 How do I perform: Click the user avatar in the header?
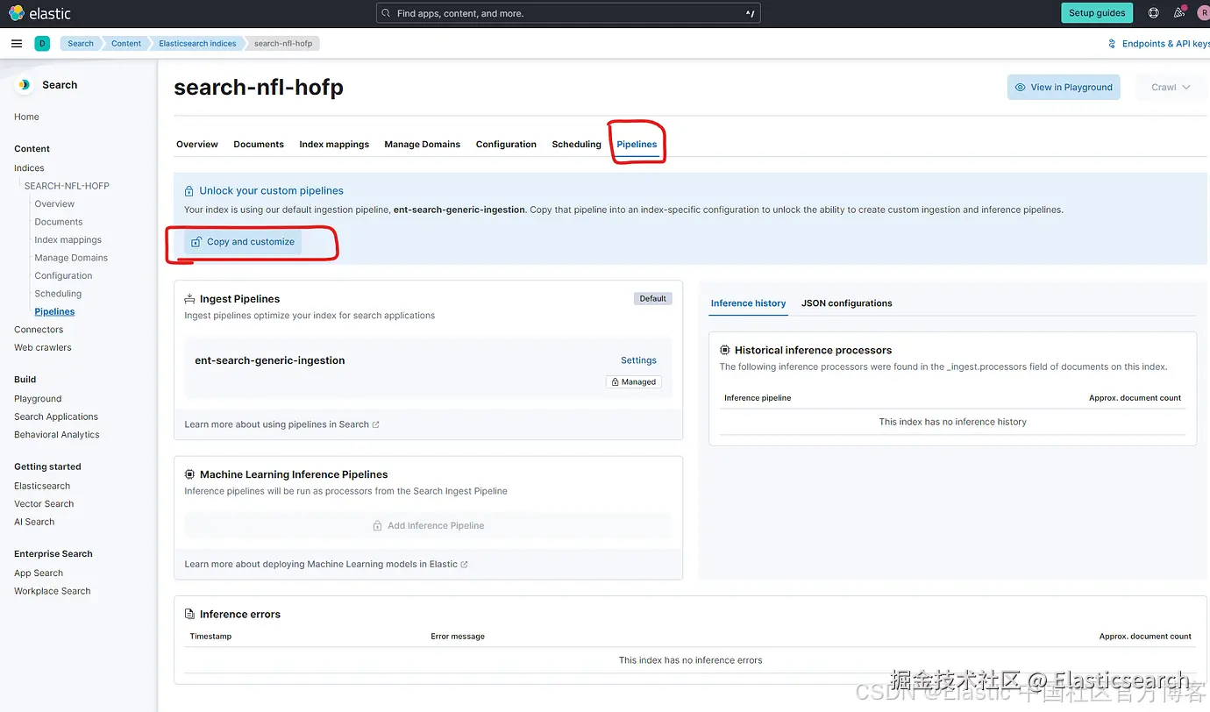coord(1203,13)
